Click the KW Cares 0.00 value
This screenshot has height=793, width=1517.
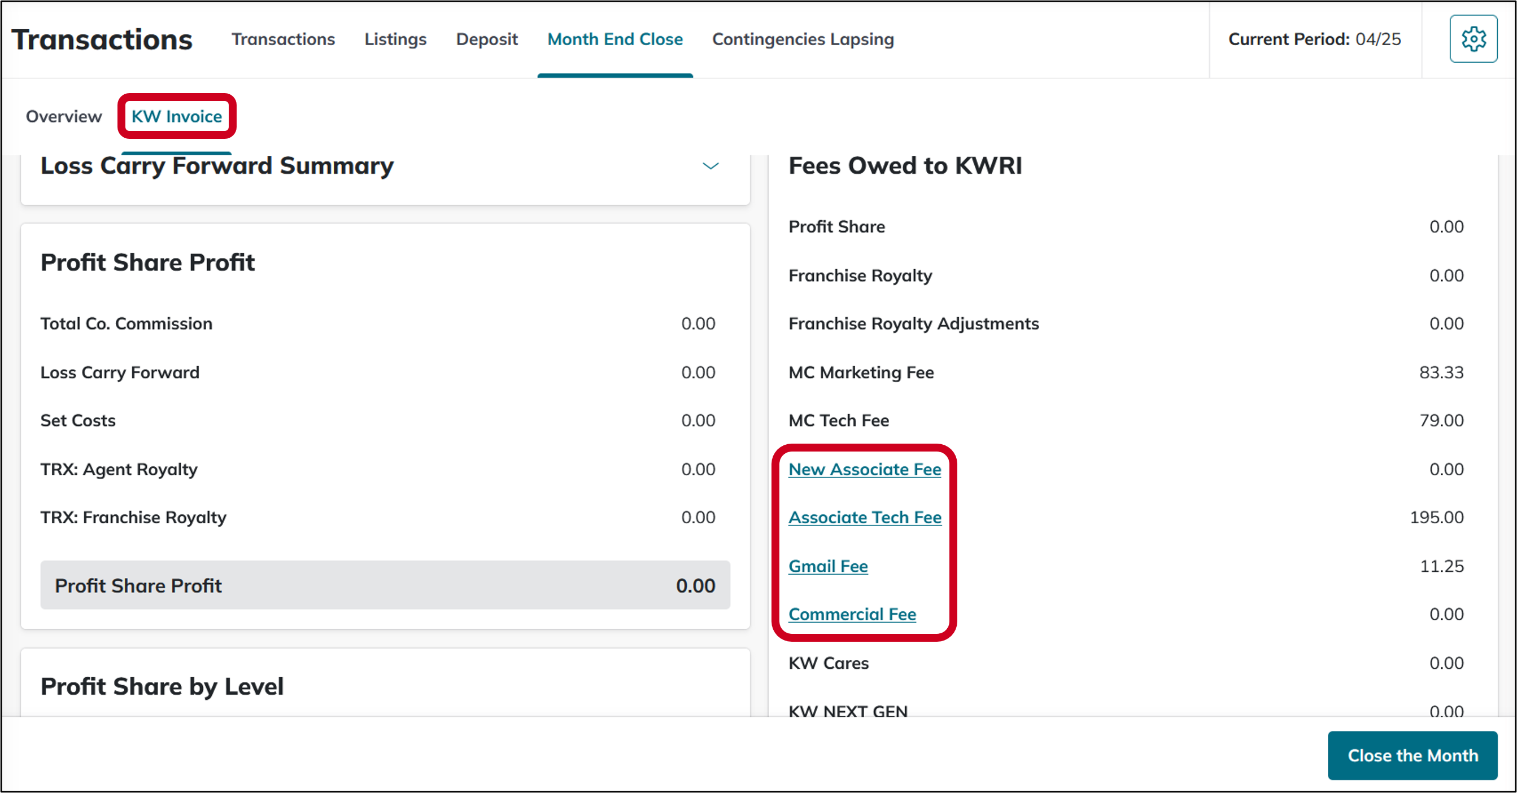[x=1446, y=664]
